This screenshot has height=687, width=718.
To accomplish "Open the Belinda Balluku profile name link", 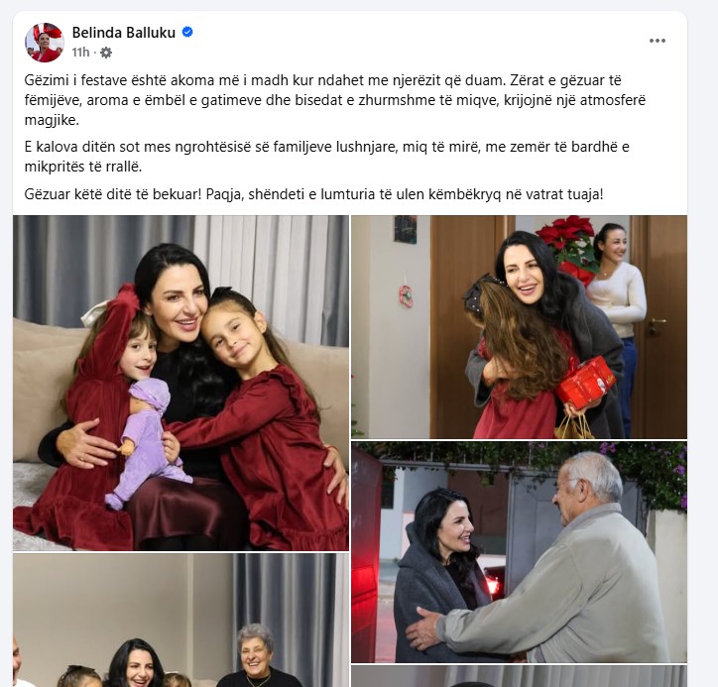I will point(124,33).
